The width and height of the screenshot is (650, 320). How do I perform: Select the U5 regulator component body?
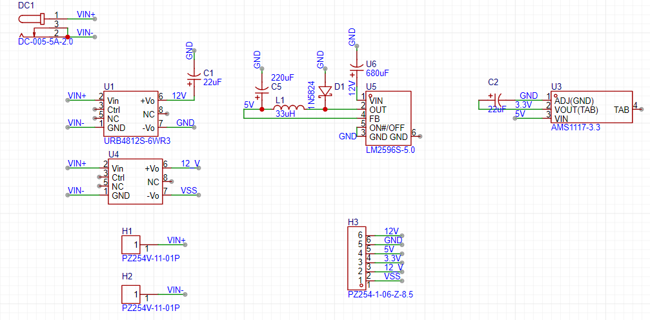(x=389, y=119)
